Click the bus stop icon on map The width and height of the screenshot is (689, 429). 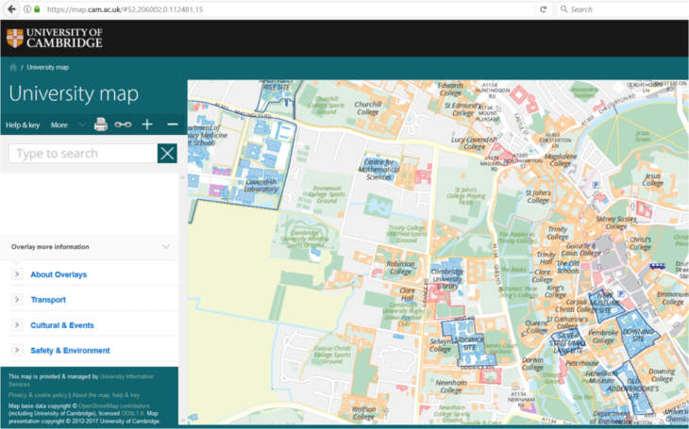[x=657, y=266]
